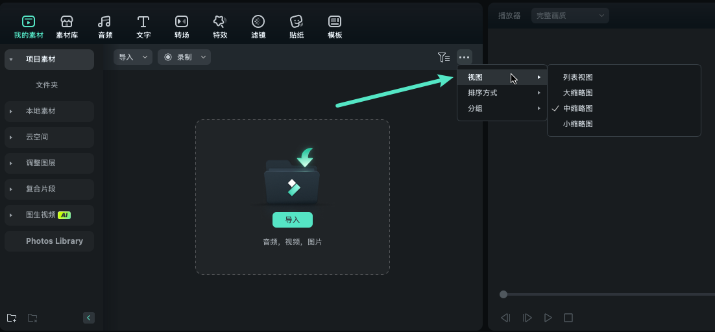Open the 滤镜 filters icon
715x332 pixels.
pyautogui.click(x=258, y=27)
